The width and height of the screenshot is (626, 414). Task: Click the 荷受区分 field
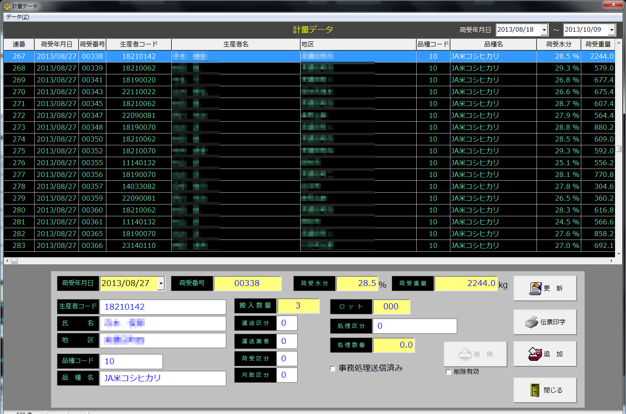pyautogui.click(x=287, y=359)
